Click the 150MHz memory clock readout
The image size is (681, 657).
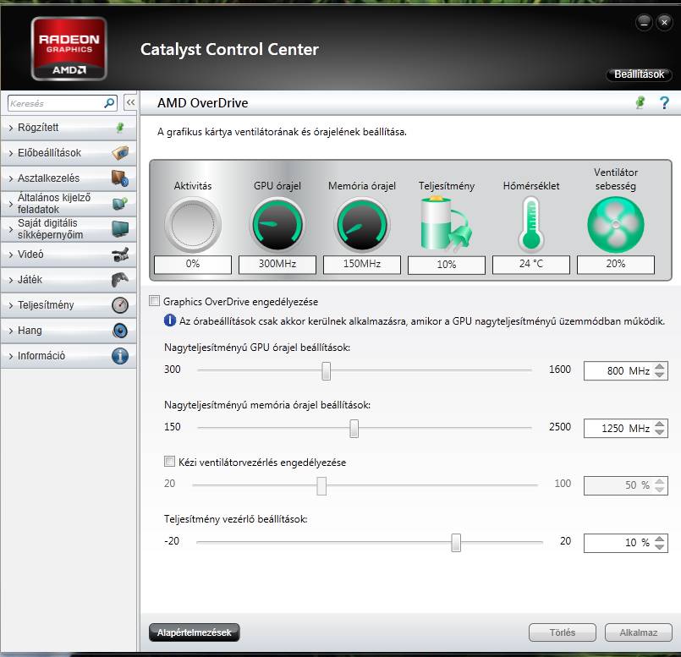[362, 264]
